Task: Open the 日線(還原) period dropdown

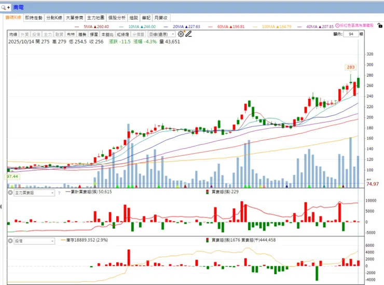Action: pos(161,34)
